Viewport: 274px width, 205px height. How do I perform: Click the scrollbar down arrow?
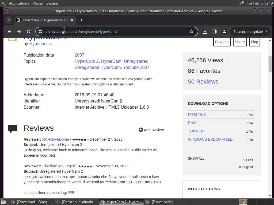pos(270,196)
